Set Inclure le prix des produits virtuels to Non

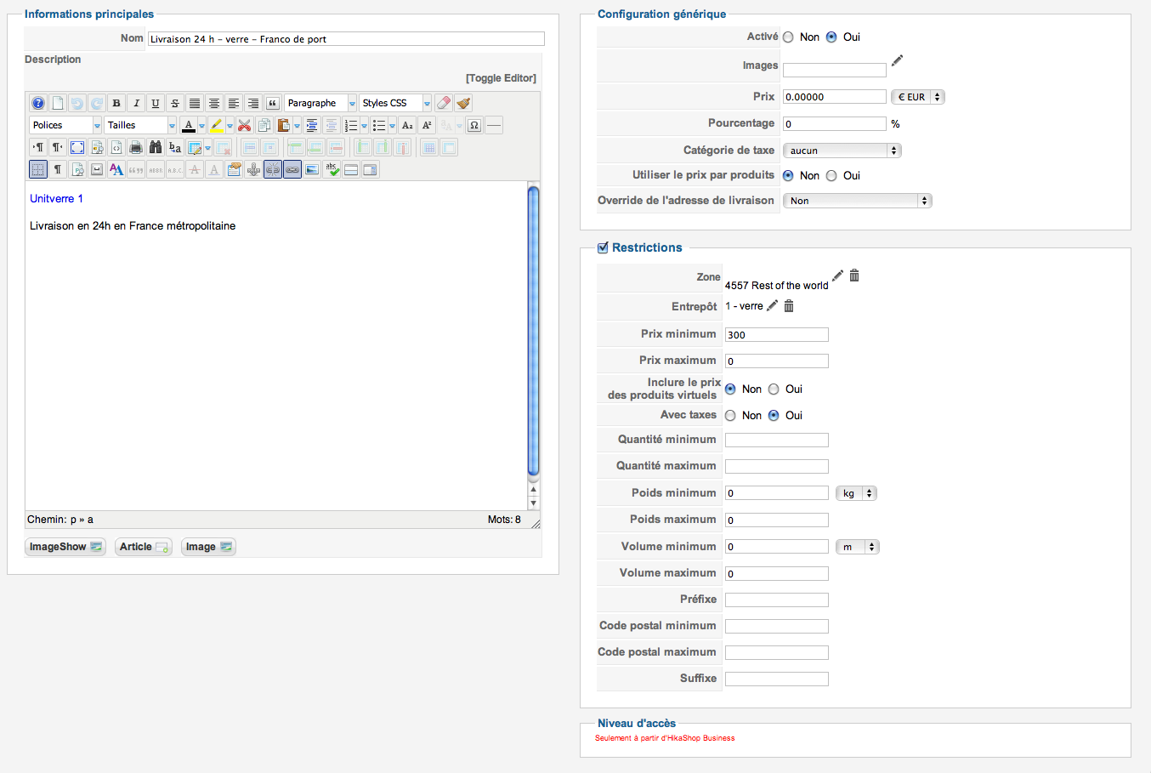point(730,389)
